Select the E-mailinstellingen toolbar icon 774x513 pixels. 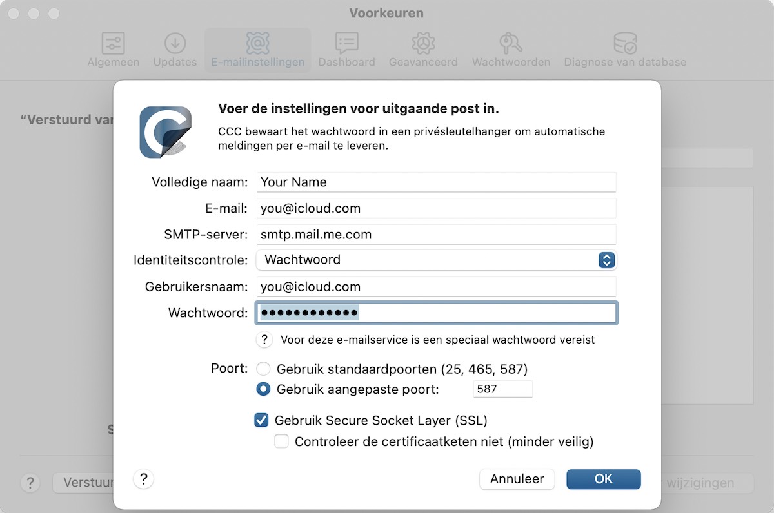click(x=258, y=43)
